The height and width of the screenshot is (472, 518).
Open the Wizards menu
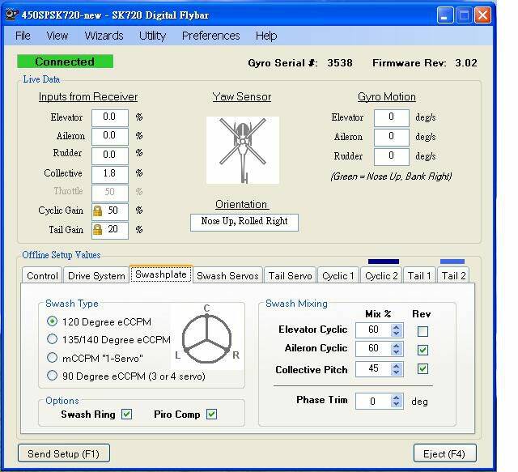click(x=104, y=36)
